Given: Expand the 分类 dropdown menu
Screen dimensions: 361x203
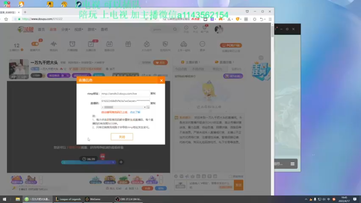Looking at the screenshot, I should (65, 29).
